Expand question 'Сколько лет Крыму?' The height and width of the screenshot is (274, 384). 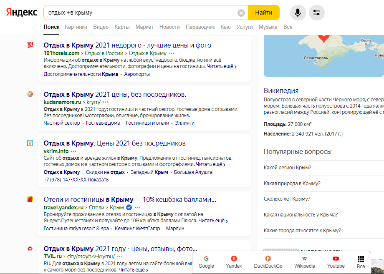tap(324, 199)
